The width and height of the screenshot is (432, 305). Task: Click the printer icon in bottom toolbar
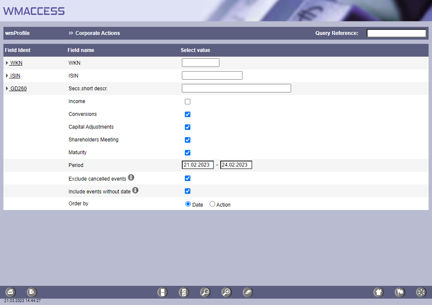click(x=10, y=292)
